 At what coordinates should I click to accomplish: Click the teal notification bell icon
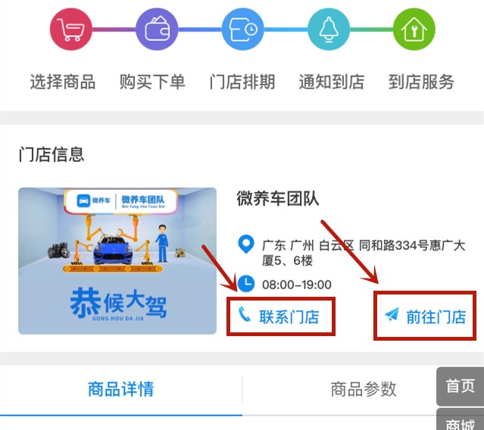click(x=329, y=30)
